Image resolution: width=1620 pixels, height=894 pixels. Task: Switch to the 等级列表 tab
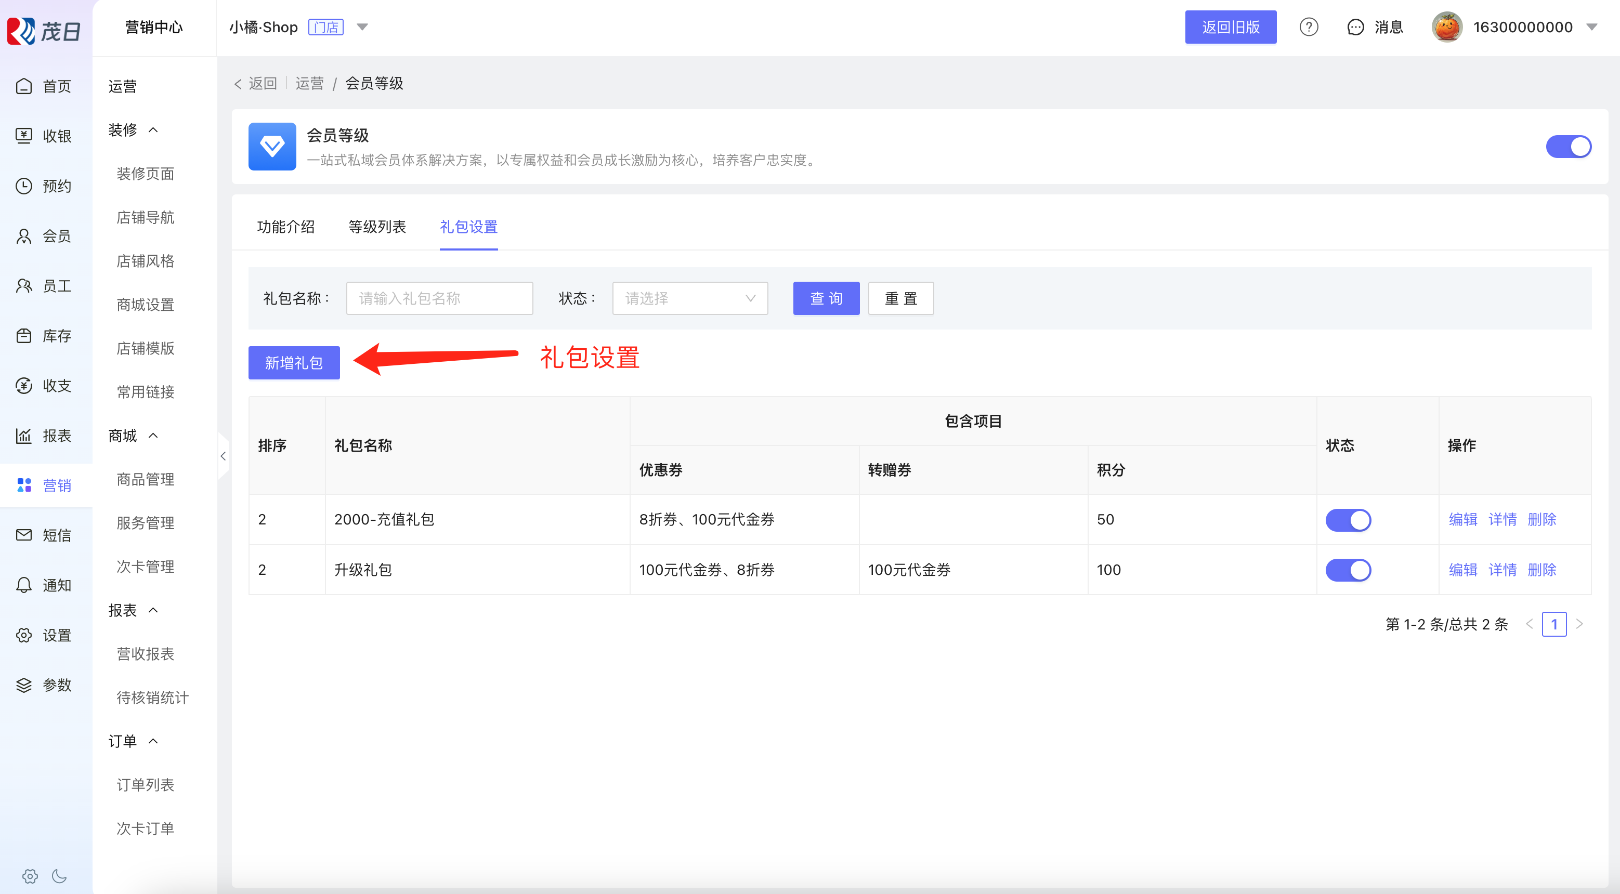tap(377, 227)
